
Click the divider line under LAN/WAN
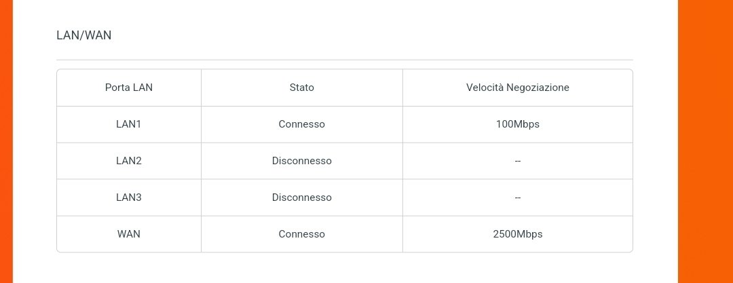[345, 60]
